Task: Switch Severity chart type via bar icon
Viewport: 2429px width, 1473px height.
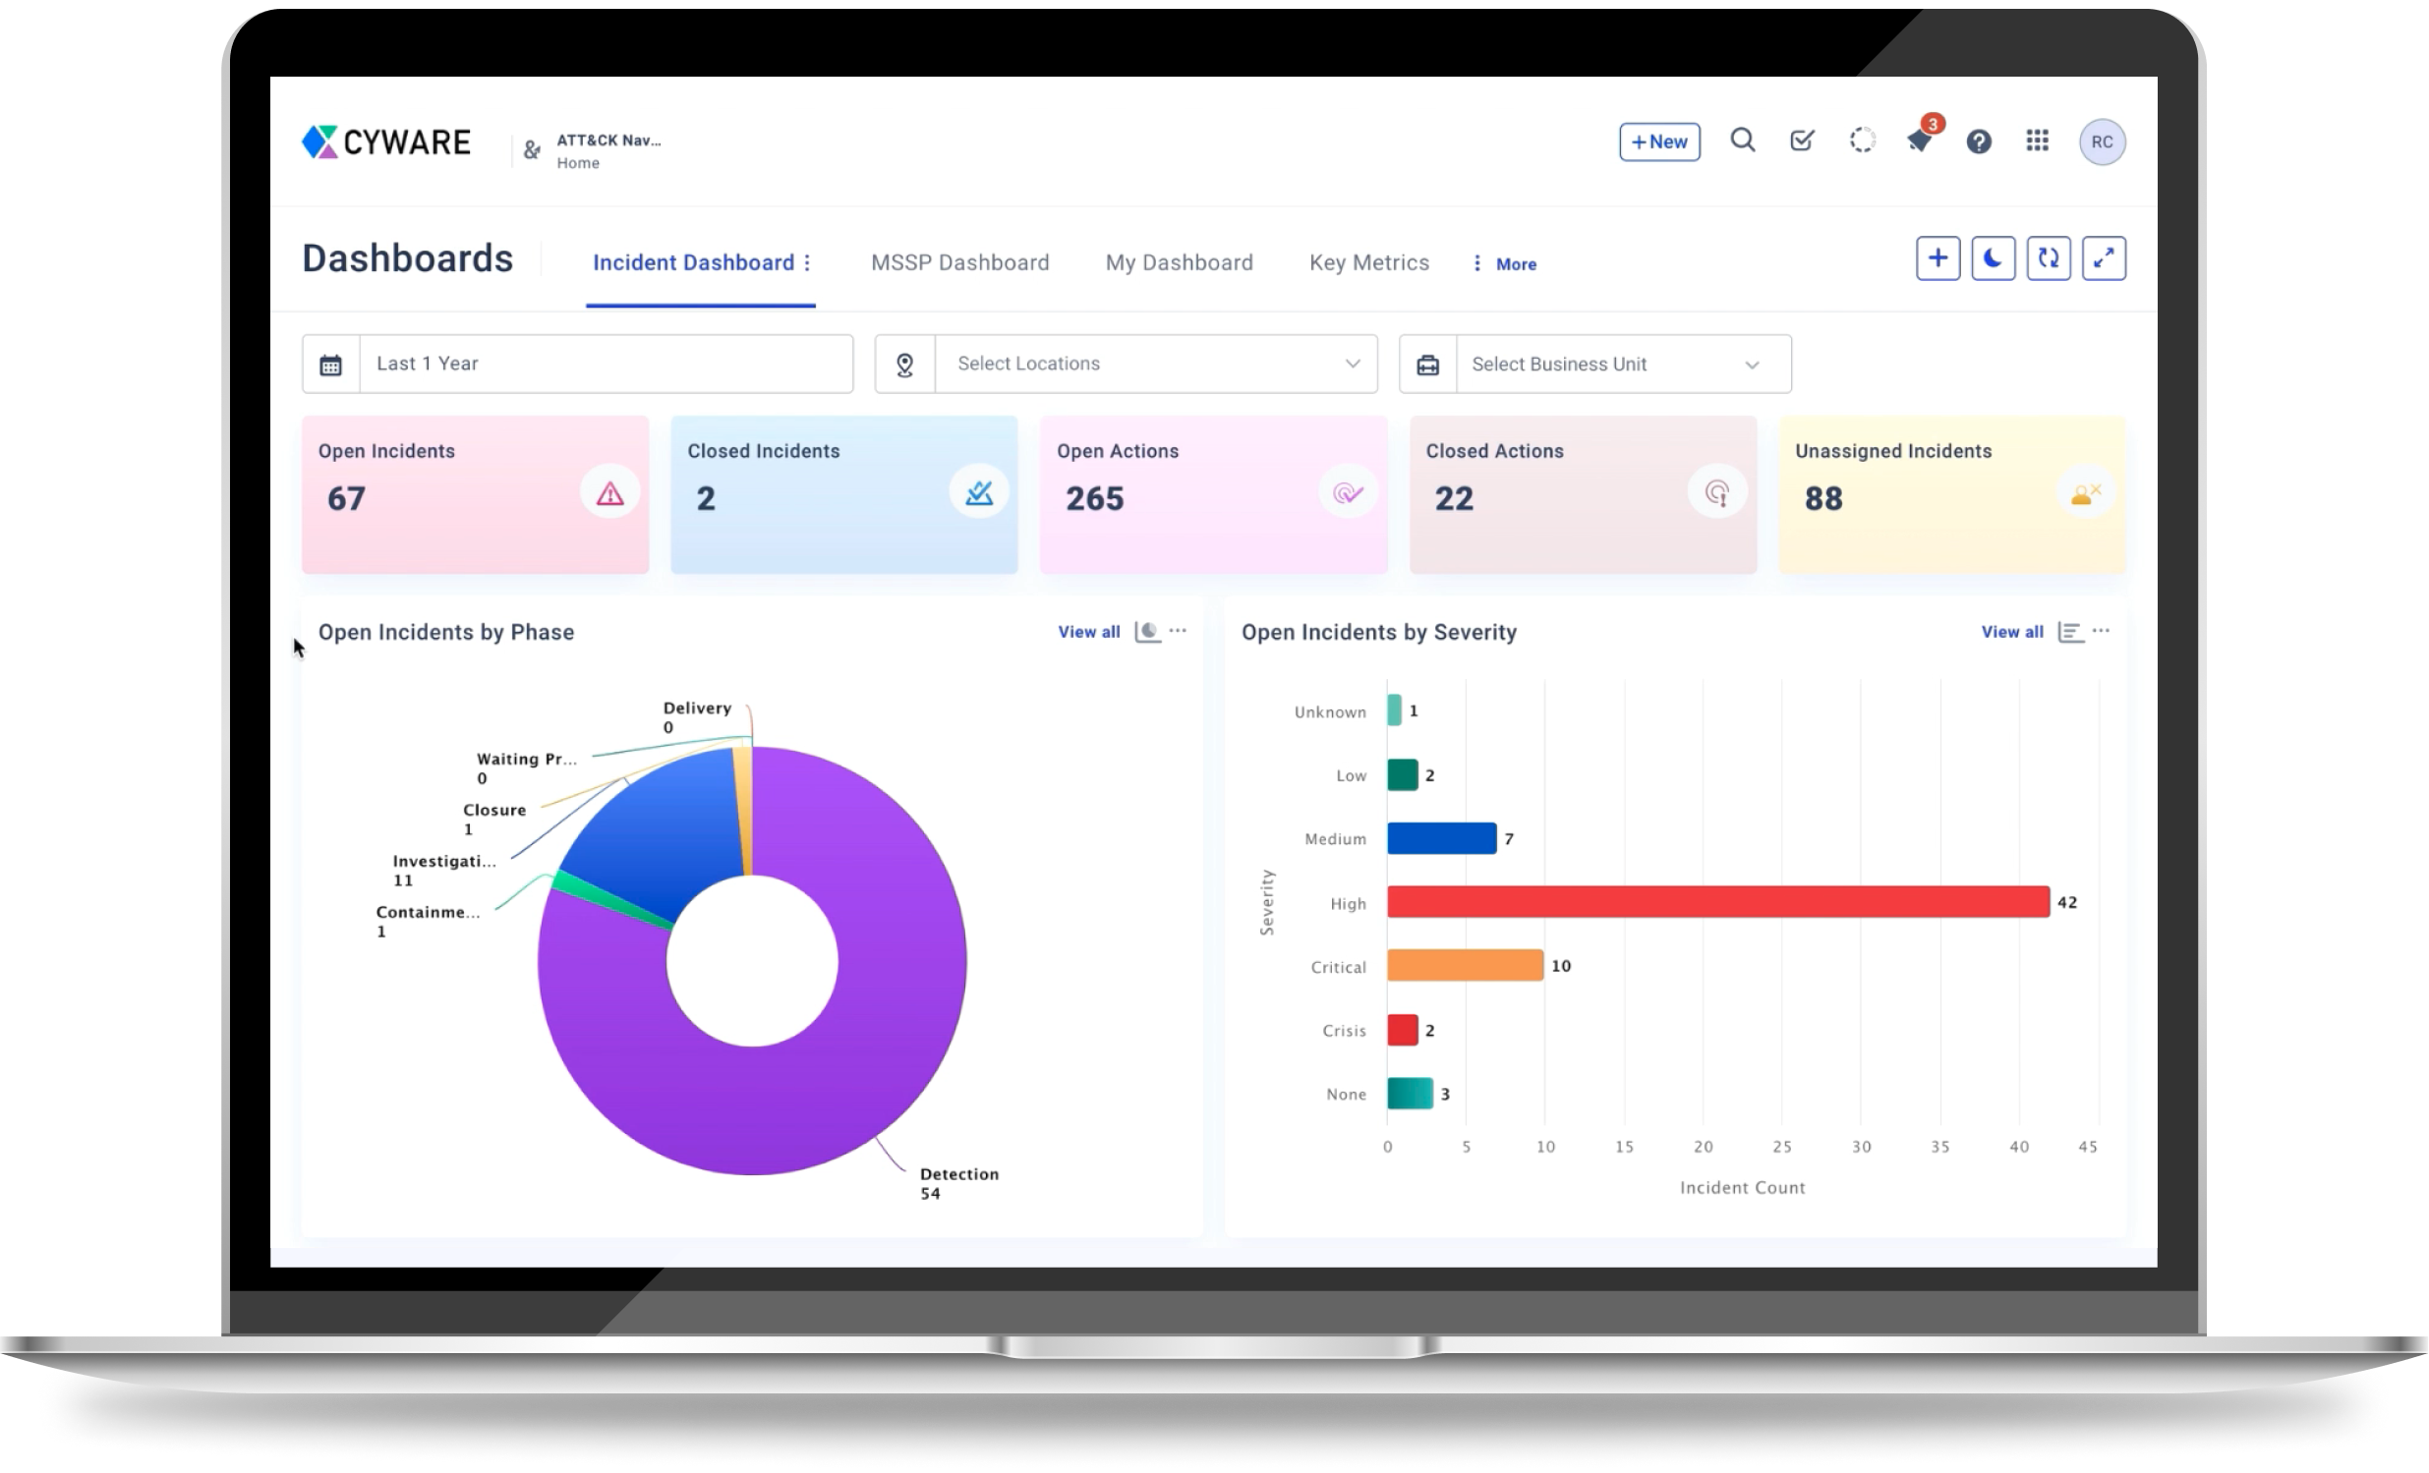Action: [x=2070, y=632]
